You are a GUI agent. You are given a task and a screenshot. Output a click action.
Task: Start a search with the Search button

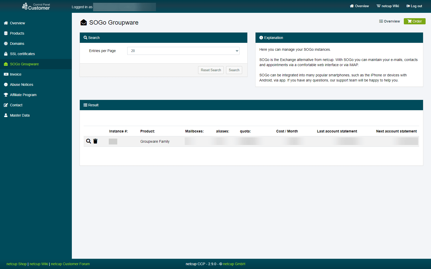(x=234, y=70)
